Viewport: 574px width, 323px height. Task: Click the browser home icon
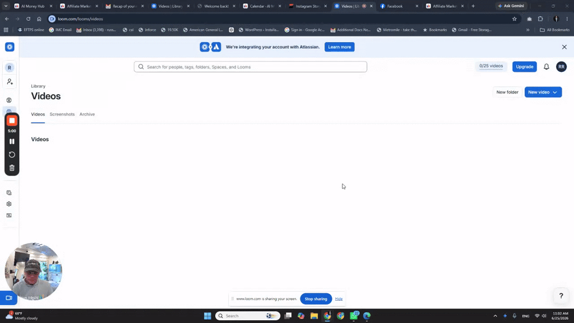click(x=39, y=19)
